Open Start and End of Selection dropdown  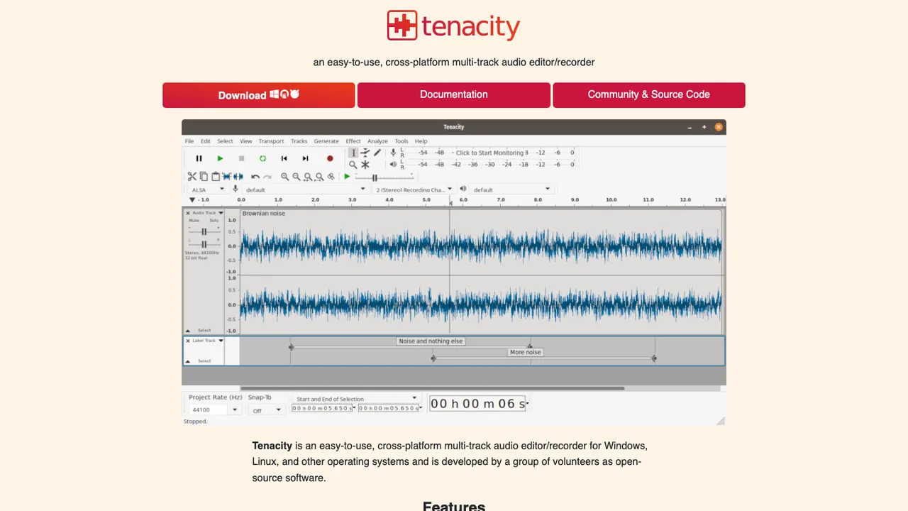coord(356,399)
